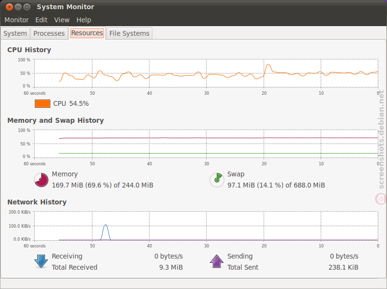The width and height of the screenshot is (387, 289).
Task: Click the orange CPU color swatch
Action: click(43, 103)
